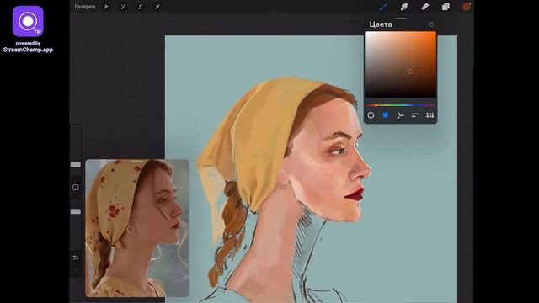Viewport: 539px width, 303px height.
Task: Grab the Цвета panel drag handle
Action: [401, 19]
